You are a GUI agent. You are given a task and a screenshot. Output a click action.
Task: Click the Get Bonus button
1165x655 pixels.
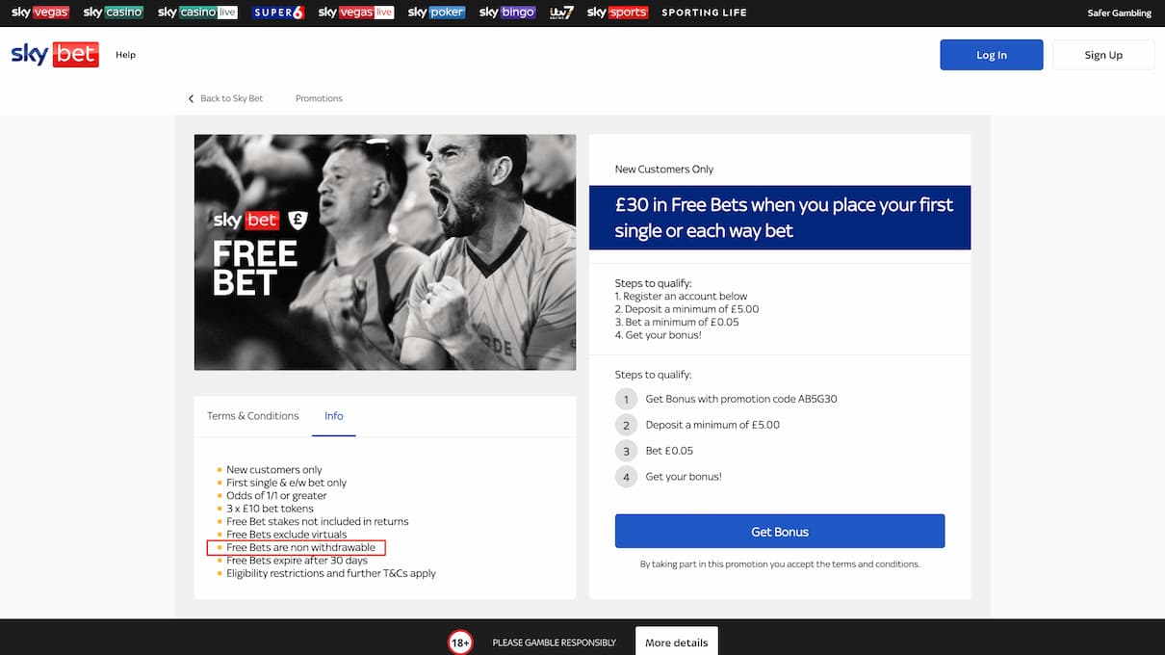[780, 532]
